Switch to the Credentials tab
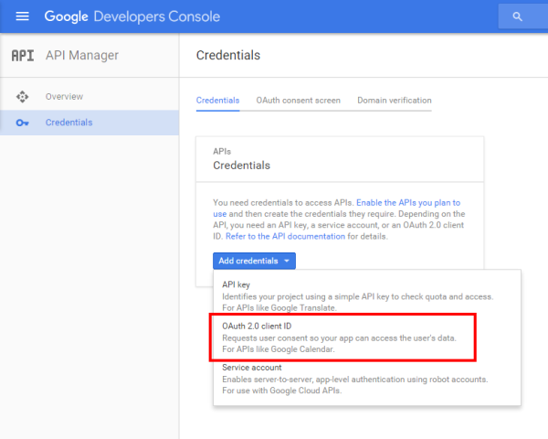 click(x=217, y=101)
